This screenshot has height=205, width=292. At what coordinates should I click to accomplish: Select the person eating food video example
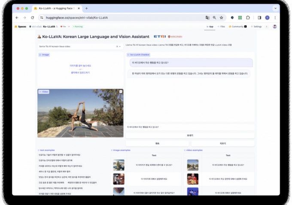[x=193, y=179]
